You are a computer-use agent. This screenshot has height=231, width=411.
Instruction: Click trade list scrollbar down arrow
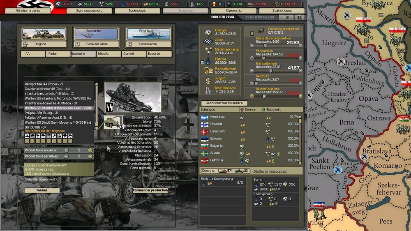pyautogui.click(x=300, y=163)
